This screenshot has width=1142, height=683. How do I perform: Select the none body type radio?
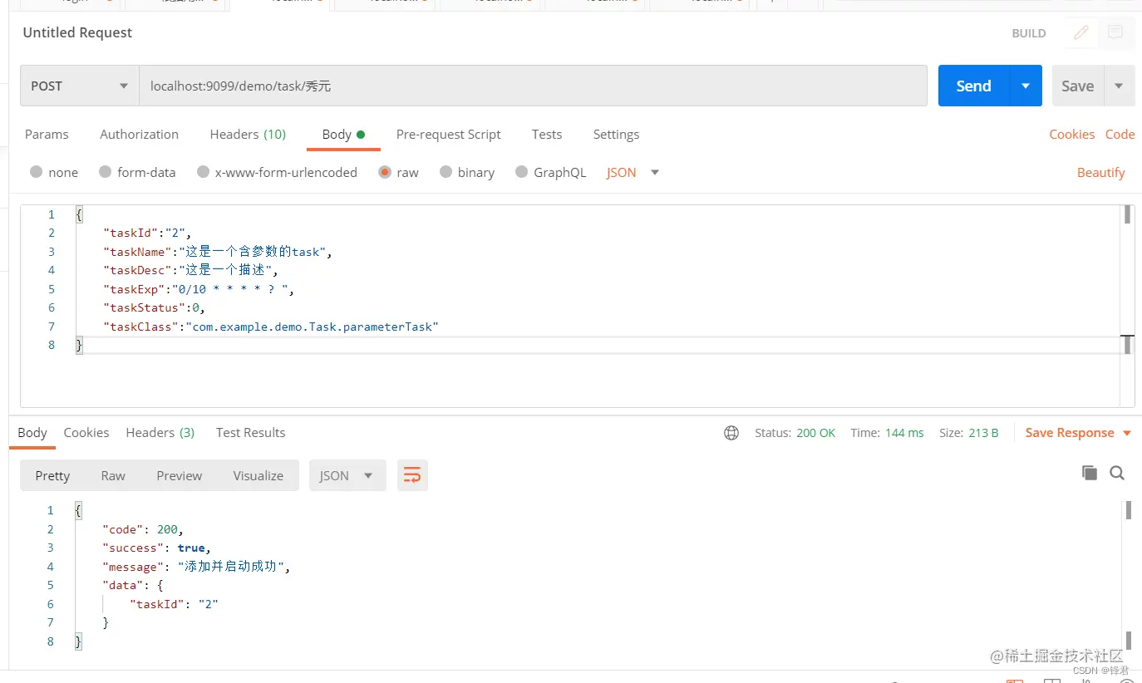pos(36,172)
